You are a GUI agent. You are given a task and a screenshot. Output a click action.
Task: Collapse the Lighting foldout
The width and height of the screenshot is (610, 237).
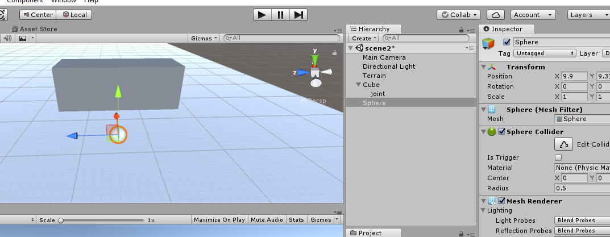(x=483, y=210)
